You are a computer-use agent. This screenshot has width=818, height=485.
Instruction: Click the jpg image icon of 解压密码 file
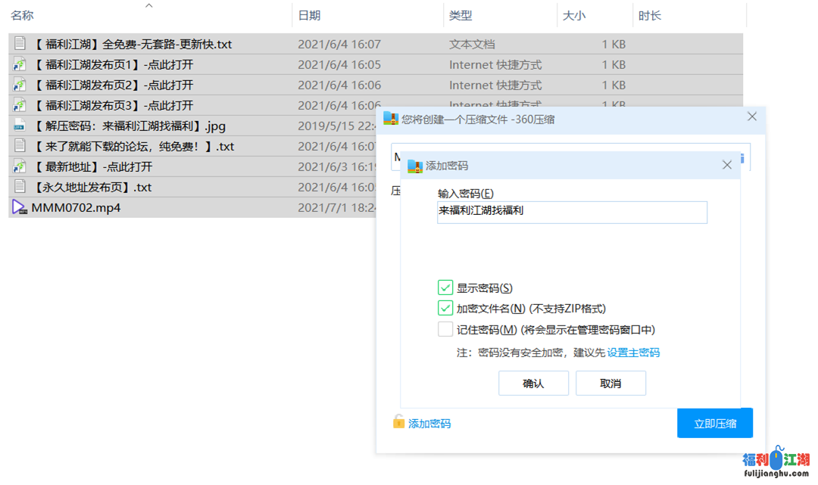(19, 126)
